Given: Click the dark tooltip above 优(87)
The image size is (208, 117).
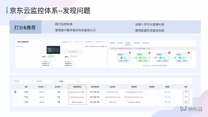Looking at the screenshot, I should click(53, 50).
